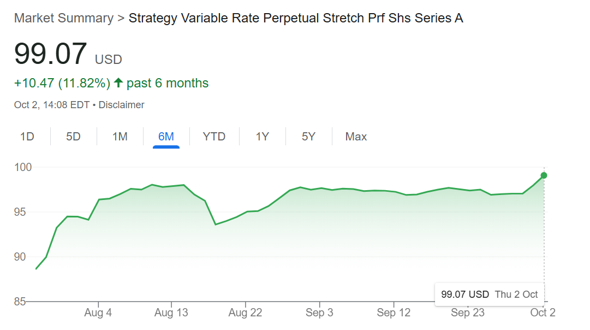590x330 pixels.
Task: Click the Sep 23 date axis label
Action: tap(468, 313)
